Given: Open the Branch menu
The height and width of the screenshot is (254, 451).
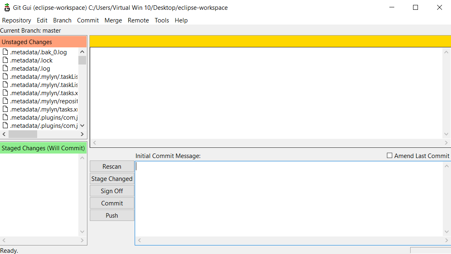Looking at the screenshot, I should [62, 20].
